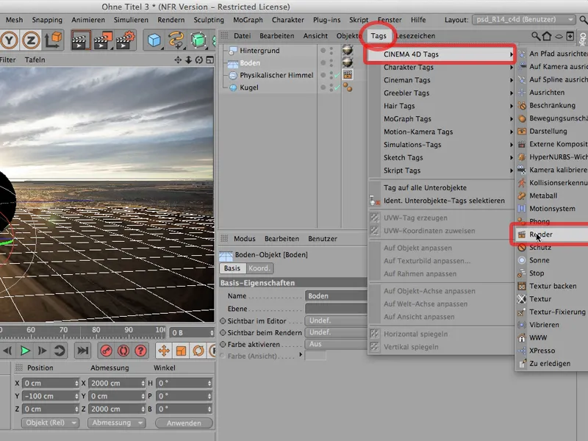Select CINEMA 4D Tags menu entry

(x=442, y=54)
